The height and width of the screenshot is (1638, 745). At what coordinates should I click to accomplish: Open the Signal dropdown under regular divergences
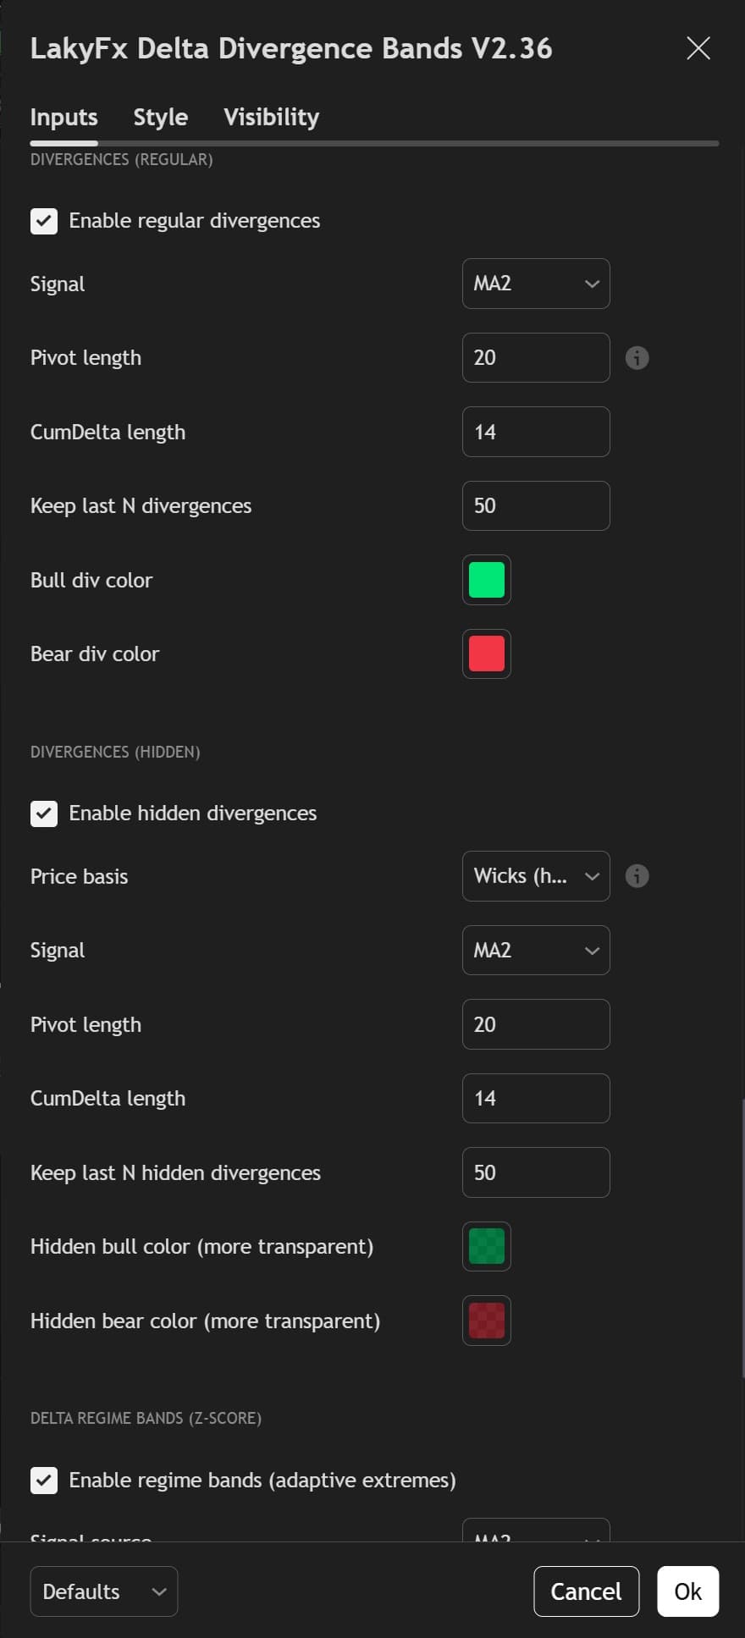tap(536, 284)
